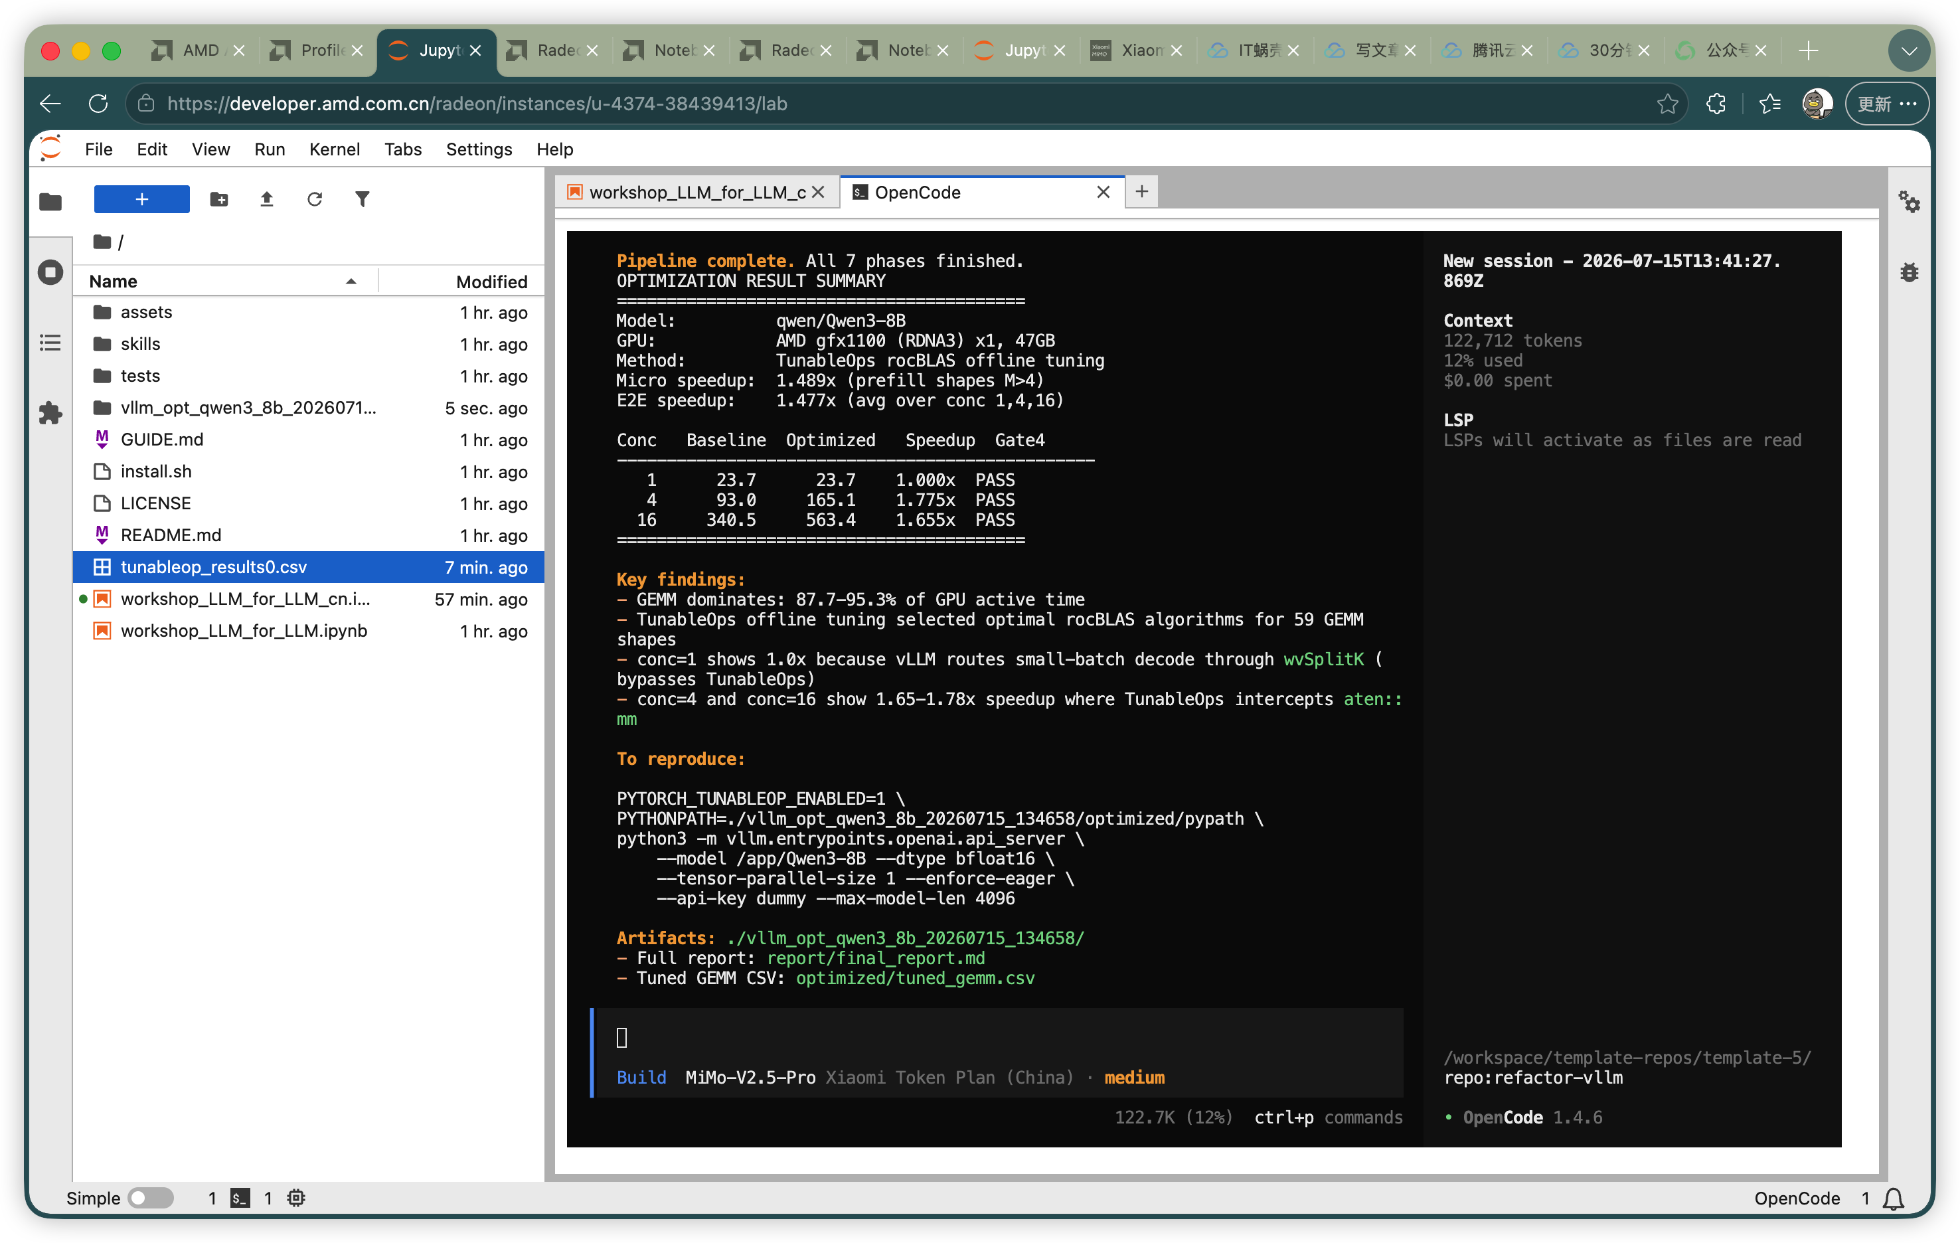The width and height of the screenshot is (1960, 1243).
Task: Click the Upload Files icon
Action: pyautogui.click(x=266, y=199)
